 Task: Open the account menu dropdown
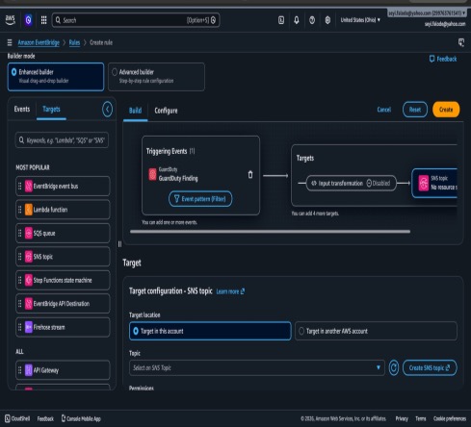click(x=427, y=13)
